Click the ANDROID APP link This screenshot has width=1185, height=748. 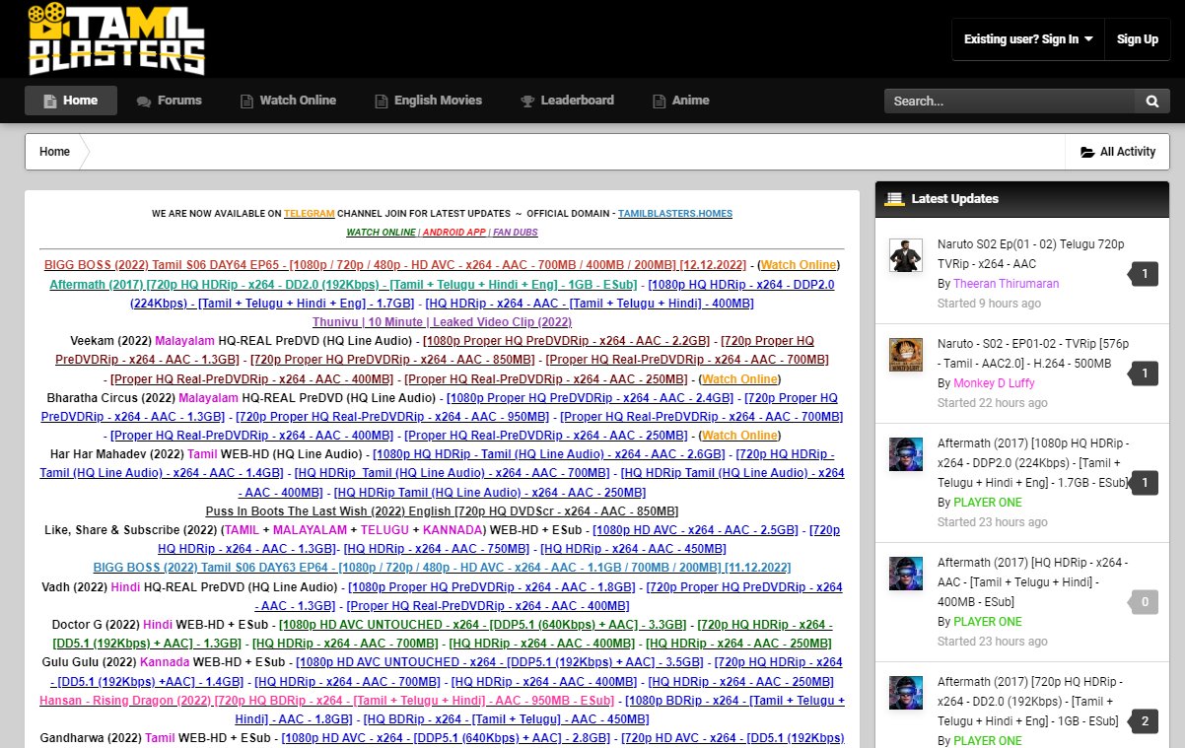[453, 233]
